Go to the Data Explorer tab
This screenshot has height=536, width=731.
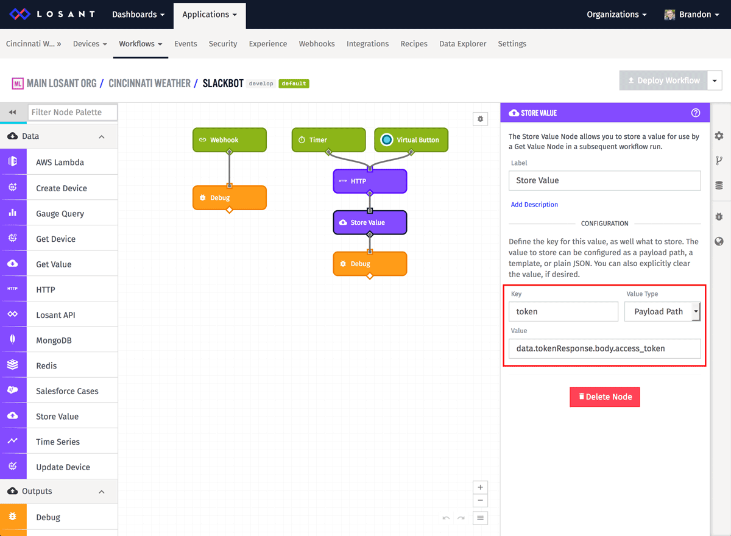click(463, 44)
